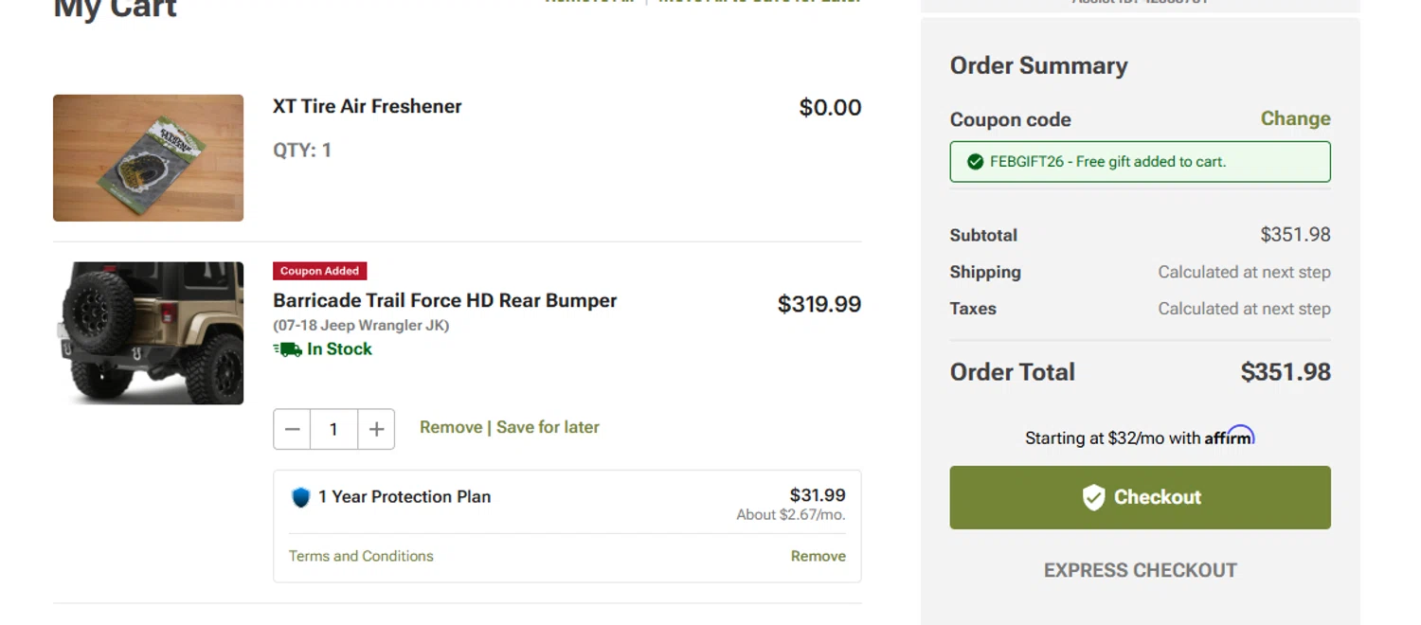Proceed with the green Checkout button
The width and height of the screenshot is (1421, 625).
point(1140,497)
